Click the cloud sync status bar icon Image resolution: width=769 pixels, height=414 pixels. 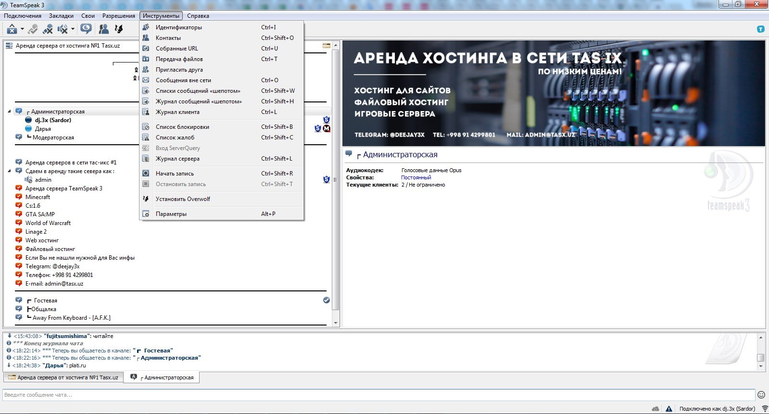coord(656,409)
